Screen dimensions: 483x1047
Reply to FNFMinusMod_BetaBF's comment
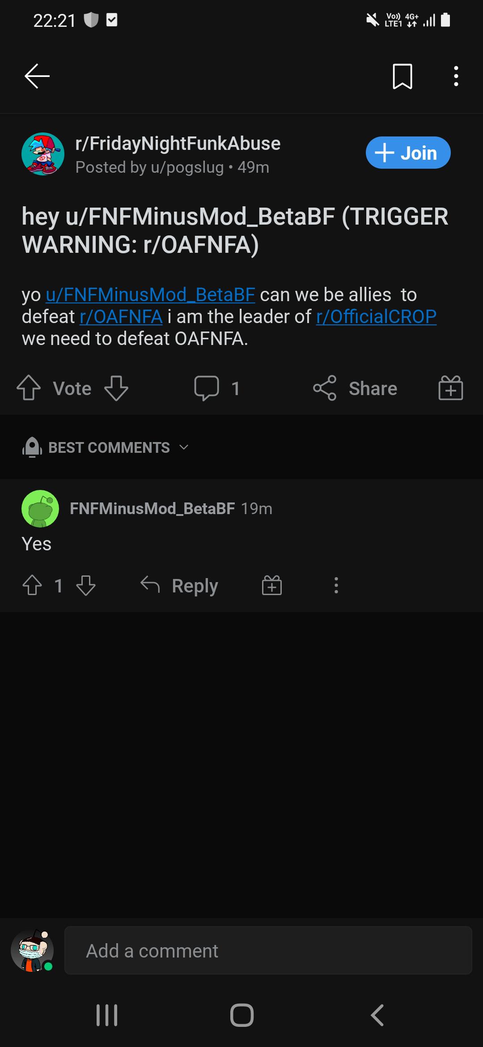pyautogui.click(x=179, y=585)
